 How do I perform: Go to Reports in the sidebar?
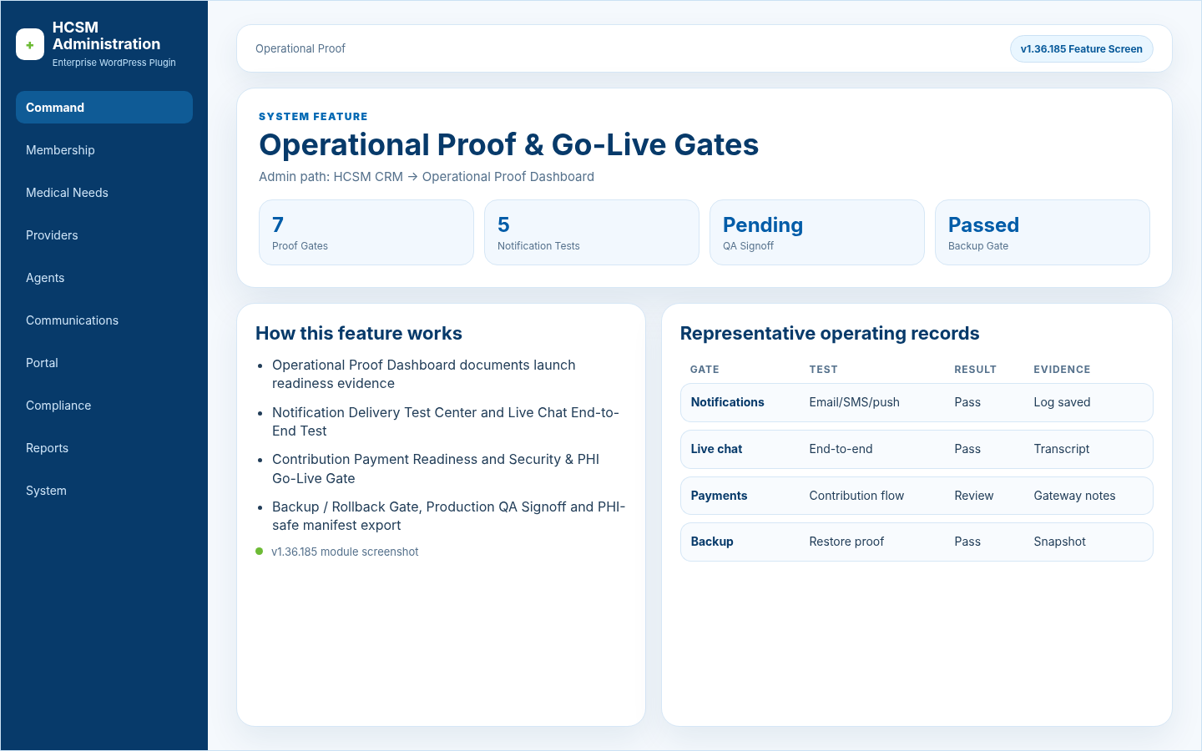pos(104,448)
